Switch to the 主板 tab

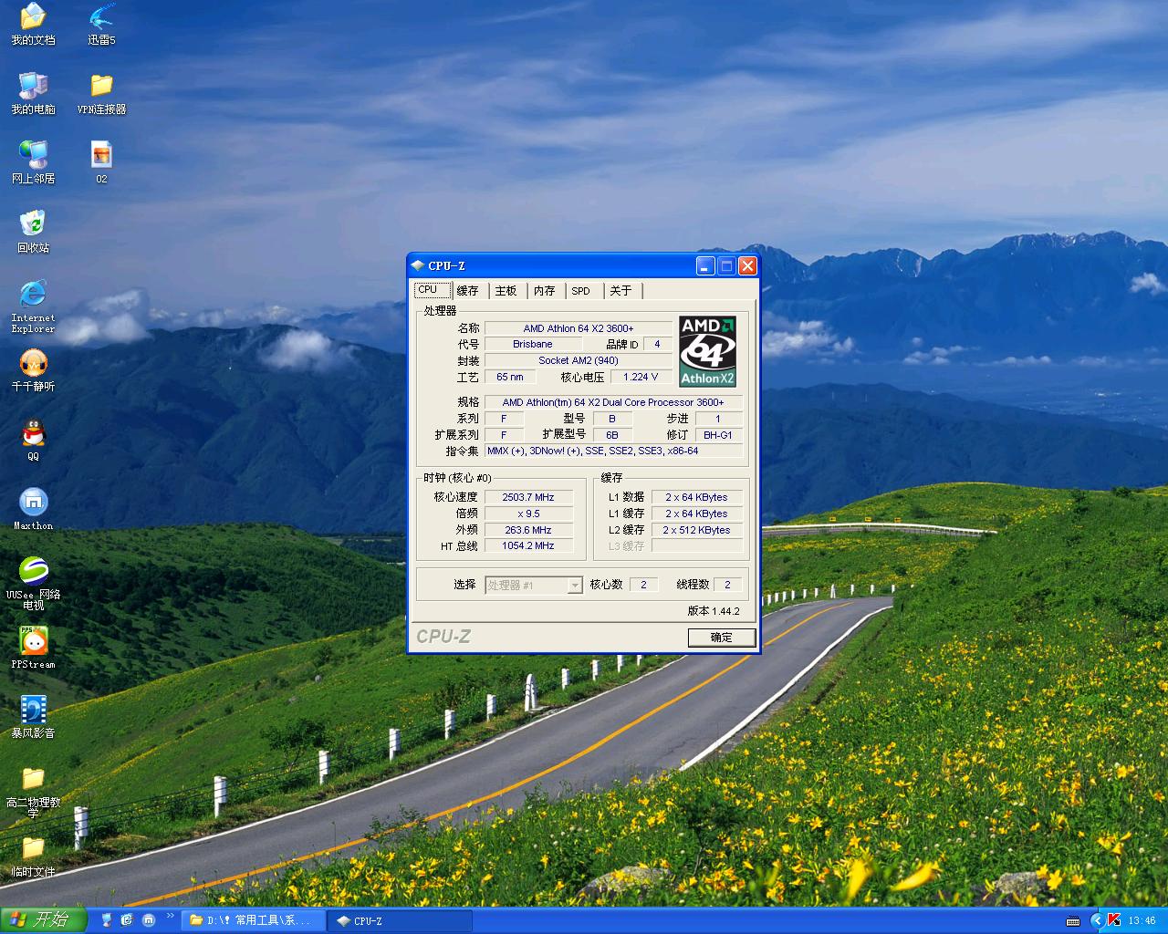click(x=506, y=291)
